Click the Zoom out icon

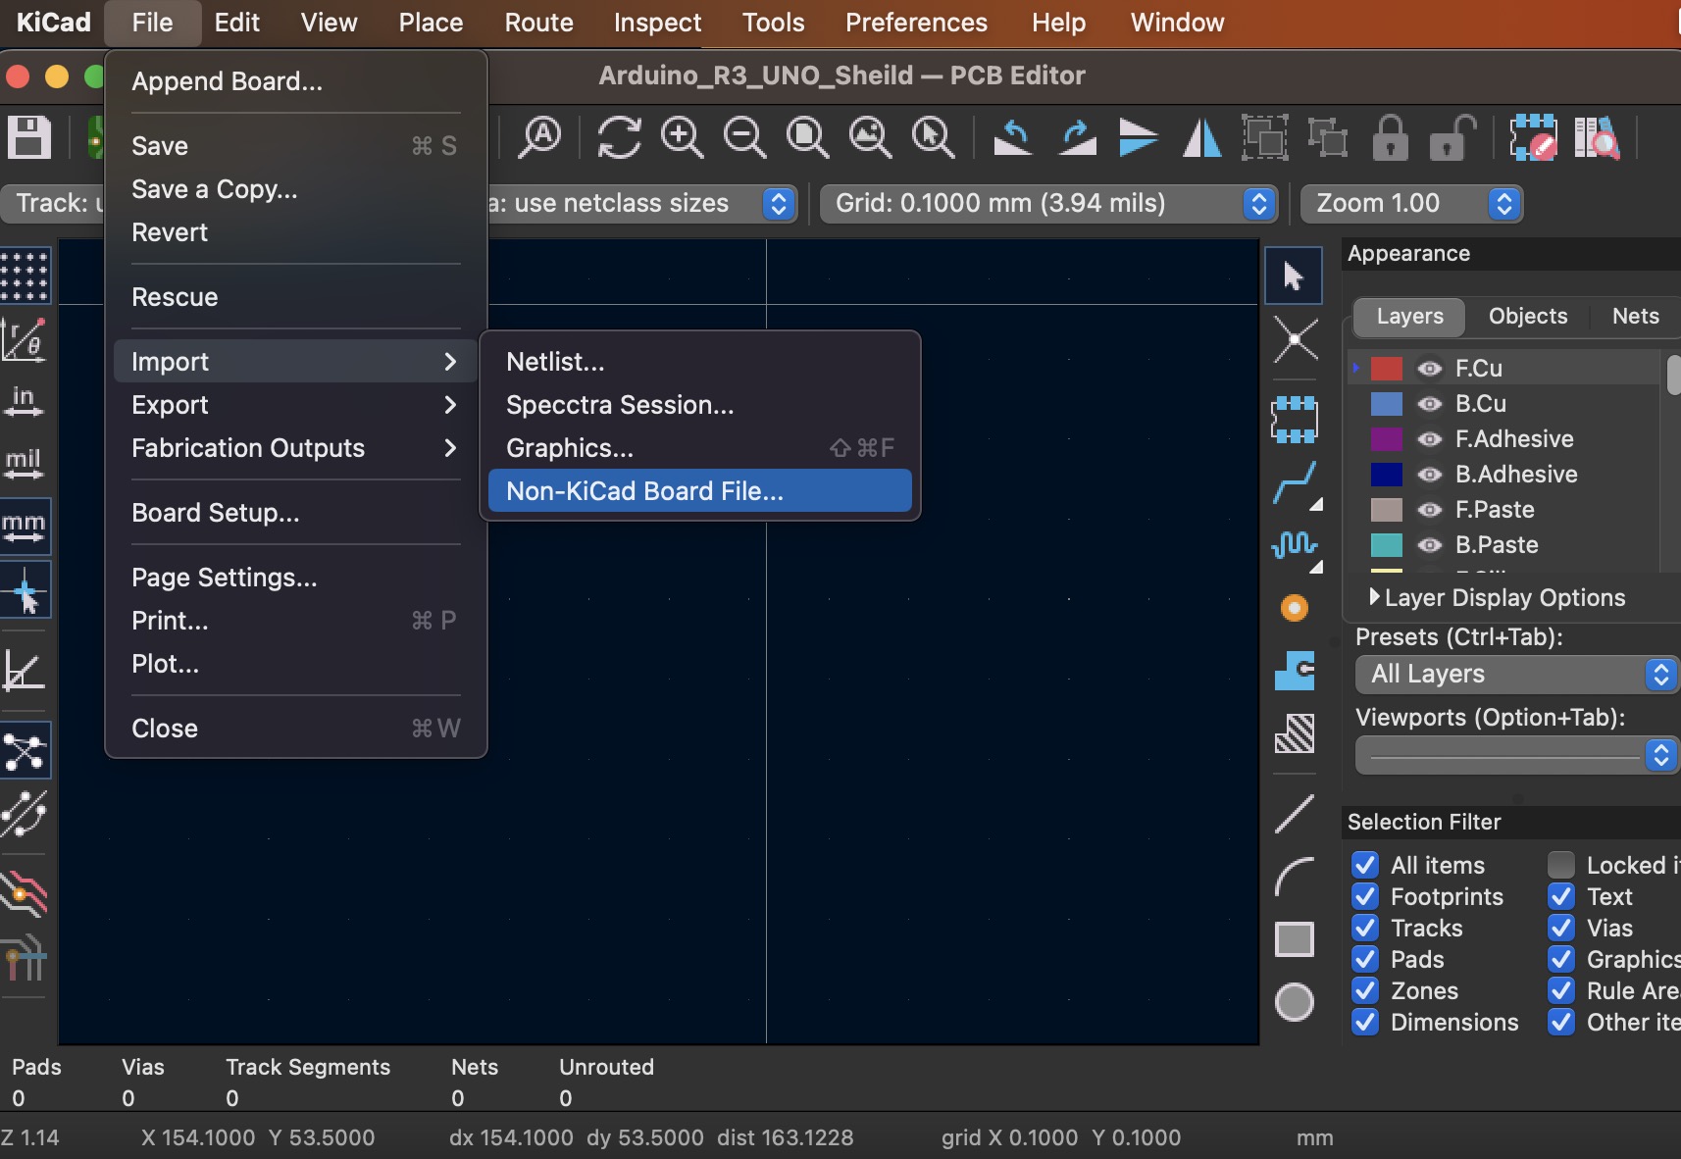[744, 137]
